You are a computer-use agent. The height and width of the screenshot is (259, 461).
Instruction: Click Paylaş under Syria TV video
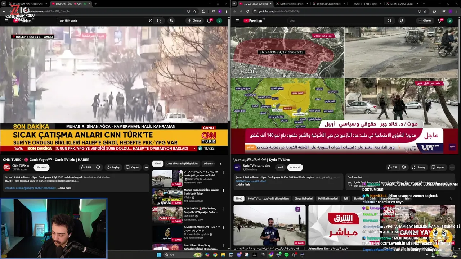click(419, 167)
